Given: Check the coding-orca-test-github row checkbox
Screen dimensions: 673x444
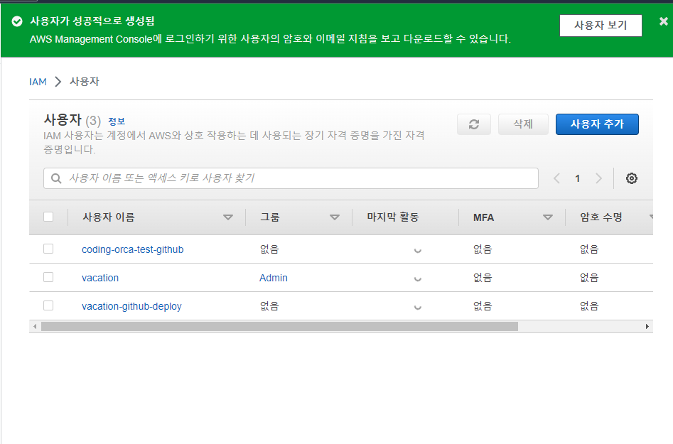Looking at the screenshot, I should point(48,249).
